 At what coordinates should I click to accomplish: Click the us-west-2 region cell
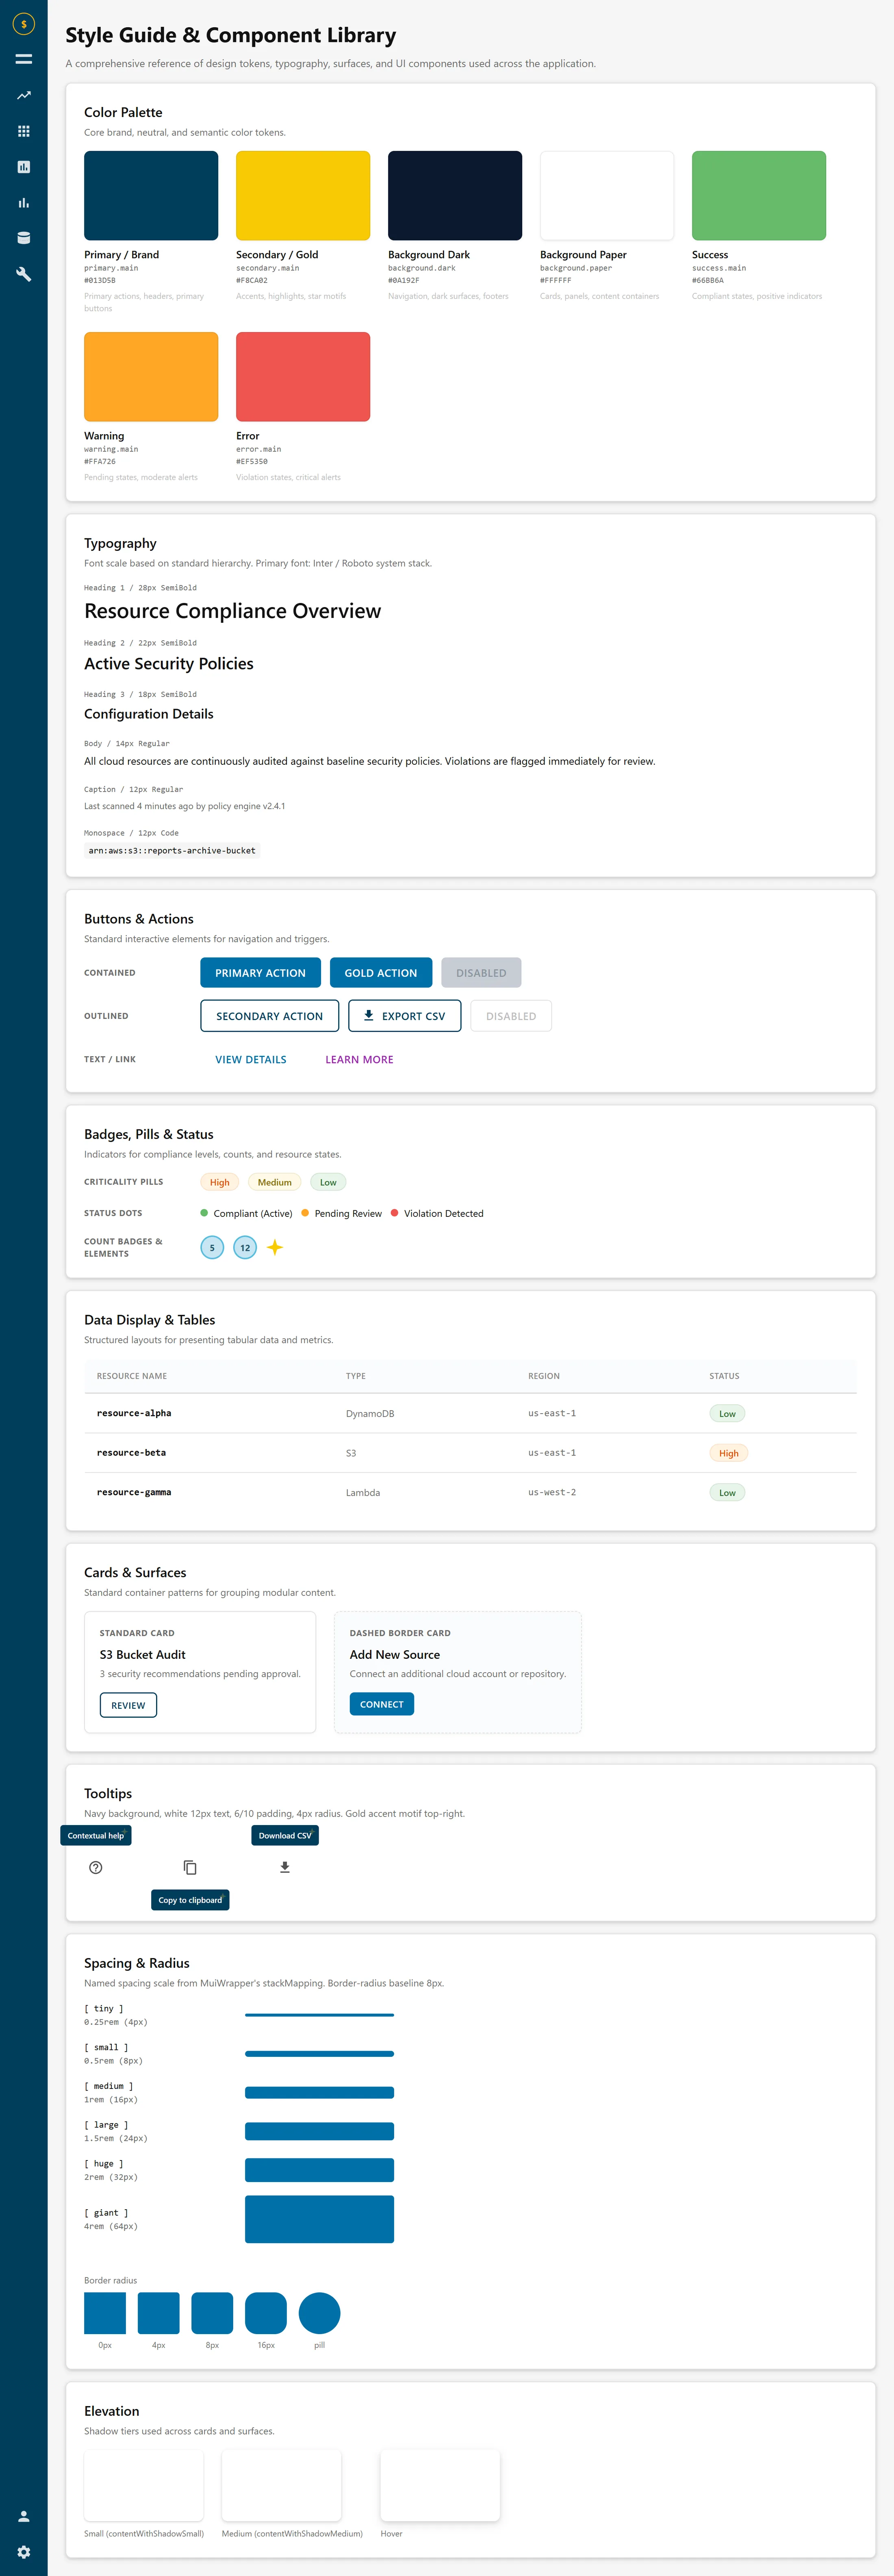(552, 1492)
